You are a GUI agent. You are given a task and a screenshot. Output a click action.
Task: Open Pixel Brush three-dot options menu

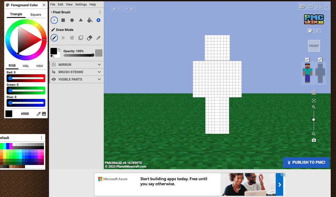click(x=100, y=12)
